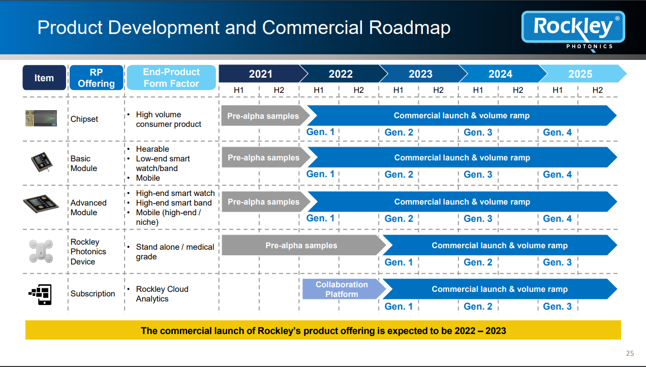
Task: Select the RP Offering column header
Action: pos(96,78)
